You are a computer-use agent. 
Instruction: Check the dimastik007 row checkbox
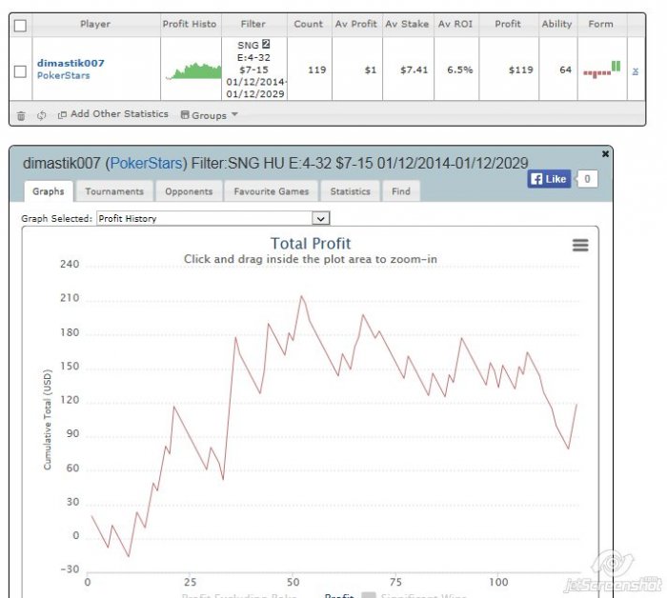tap(20, 71)
